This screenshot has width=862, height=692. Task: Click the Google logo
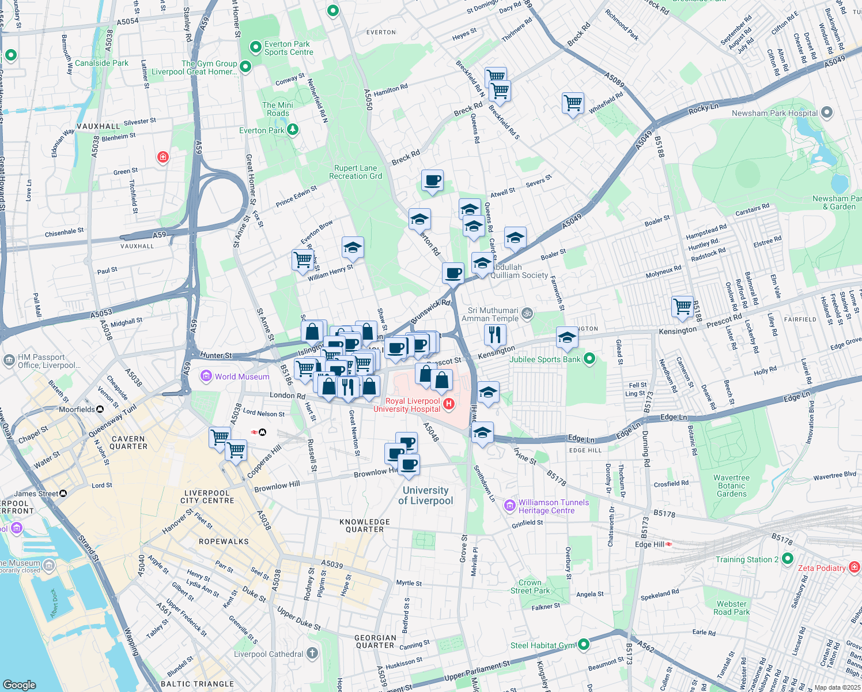click(x=20, y=685)
